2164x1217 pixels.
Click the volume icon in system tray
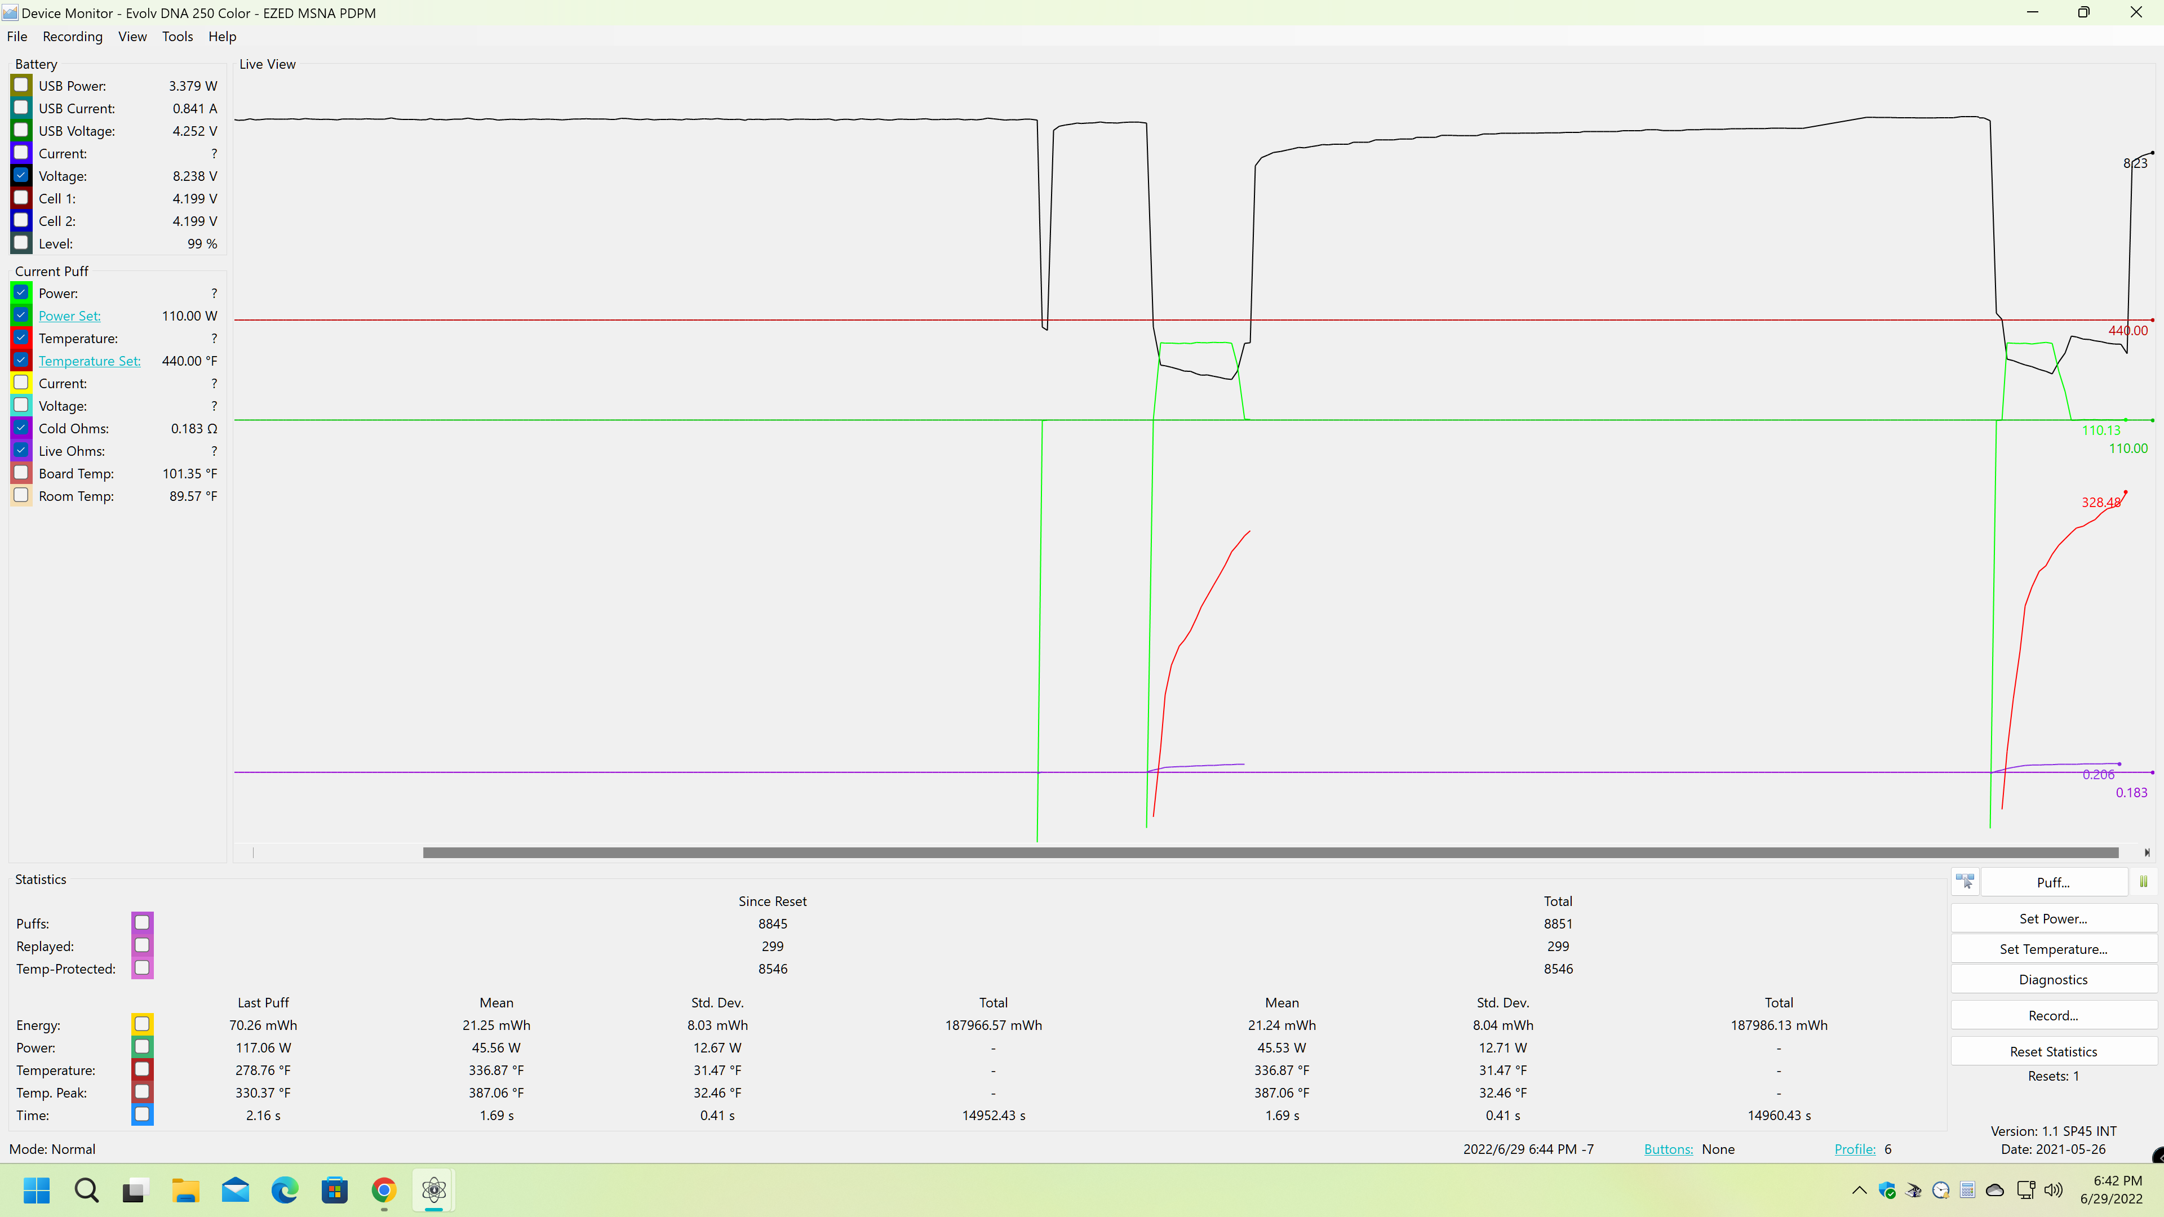click(2053, 1190)
